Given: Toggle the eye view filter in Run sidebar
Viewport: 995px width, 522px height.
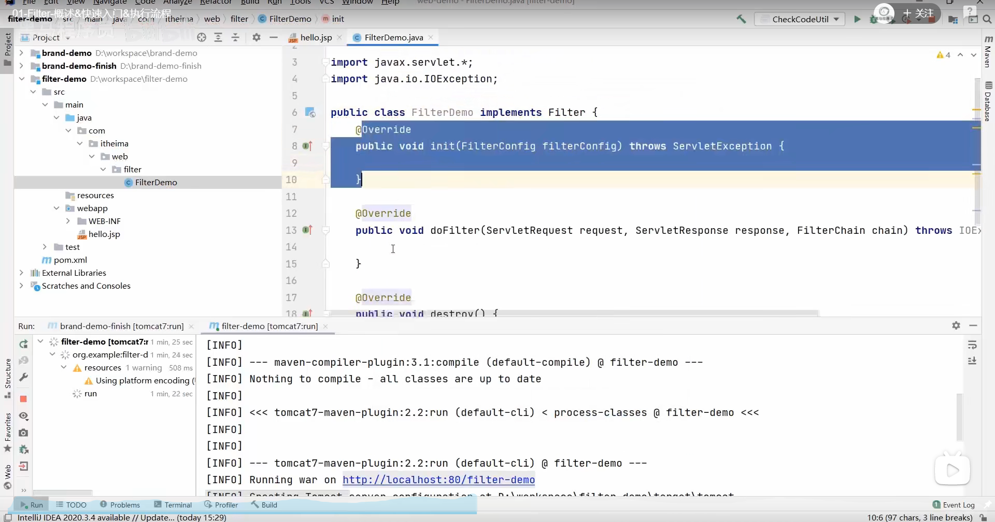Looking at the screenshot, I should pyautogui.click(x=23, y=416).
